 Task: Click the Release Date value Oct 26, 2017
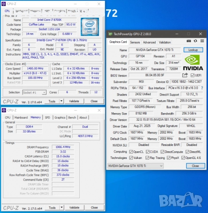pos(139,69)
